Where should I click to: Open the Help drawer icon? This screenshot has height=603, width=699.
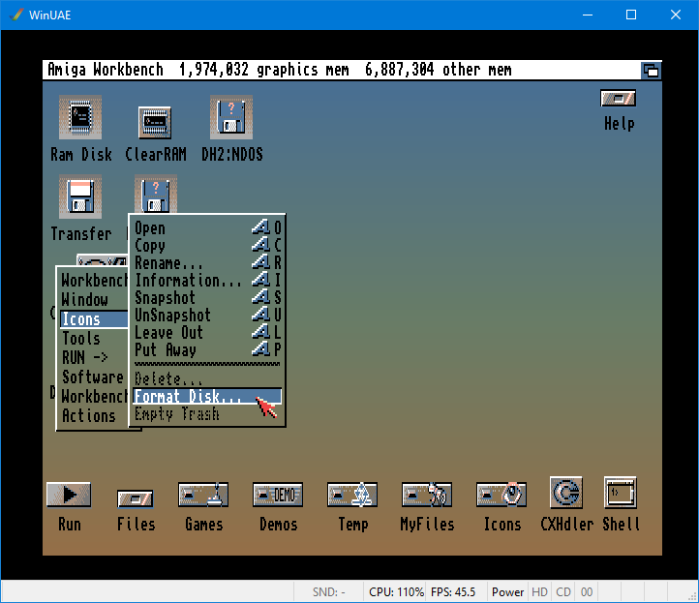(x=618, y=99)
